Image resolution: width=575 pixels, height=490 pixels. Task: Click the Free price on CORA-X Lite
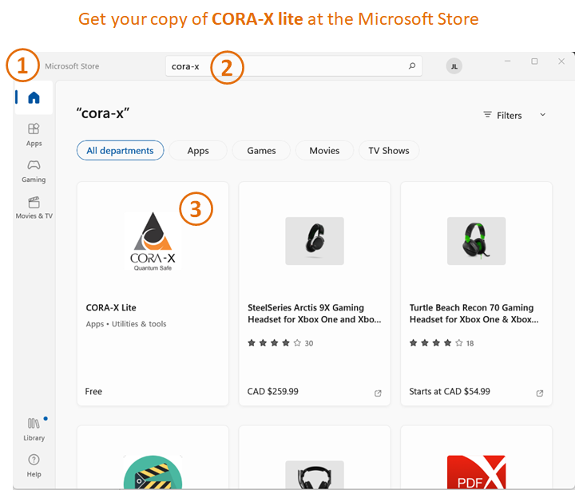[93, 391]
